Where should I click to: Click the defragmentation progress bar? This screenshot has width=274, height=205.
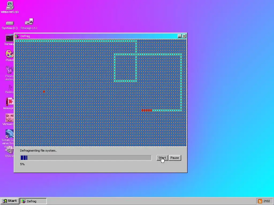coord(86,158)
